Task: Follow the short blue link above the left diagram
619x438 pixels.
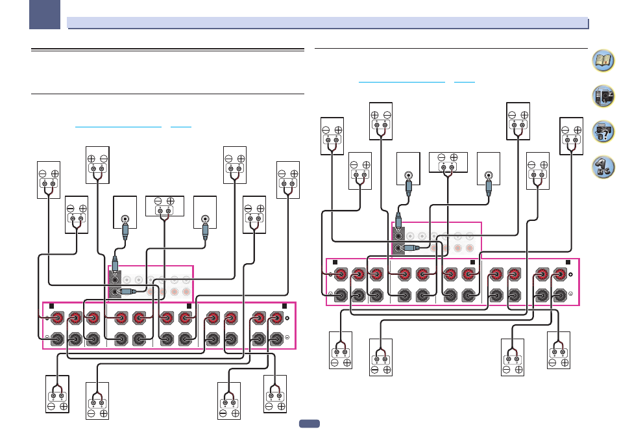Action: tap(181, 127)
